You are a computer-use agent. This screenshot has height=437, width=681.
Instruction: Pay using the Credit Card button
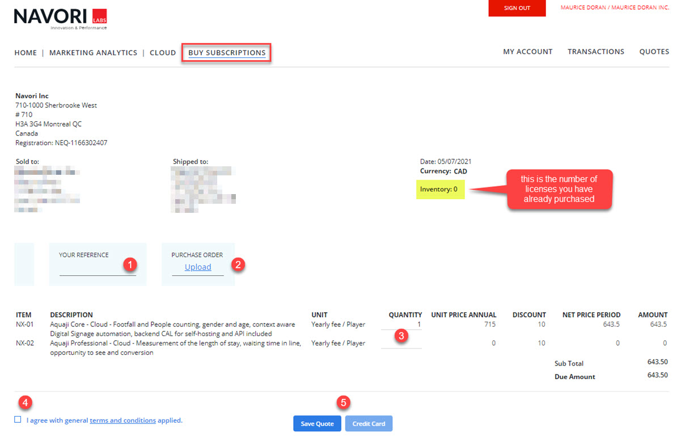369,424
